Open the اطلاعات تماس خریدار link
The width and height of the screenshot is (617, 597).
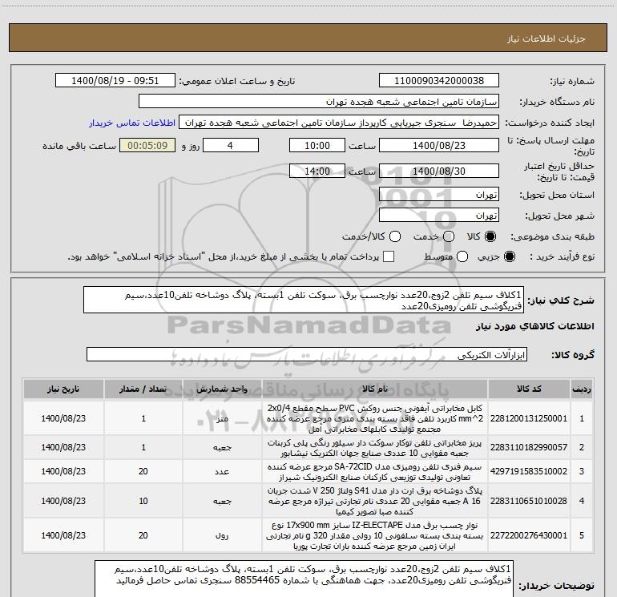pos(132,123)
